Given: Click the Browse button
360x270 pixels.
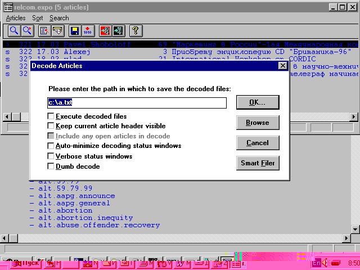Looking at the screenshot, I should click(258, 123).
